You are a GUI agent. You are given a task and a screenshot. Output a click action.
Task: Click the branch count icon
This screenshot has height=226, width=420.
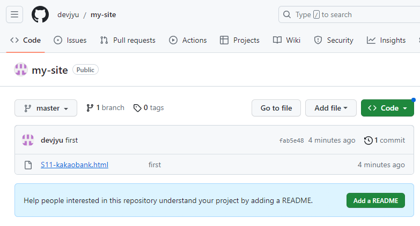[90, 108]
